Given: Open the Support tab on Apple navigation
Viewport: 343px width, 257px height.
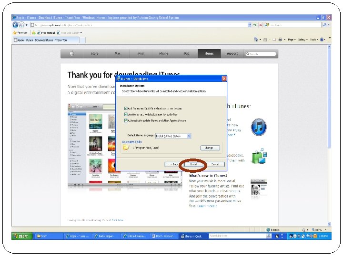Looking at the screenshot, I should click(x=232, y=53).
